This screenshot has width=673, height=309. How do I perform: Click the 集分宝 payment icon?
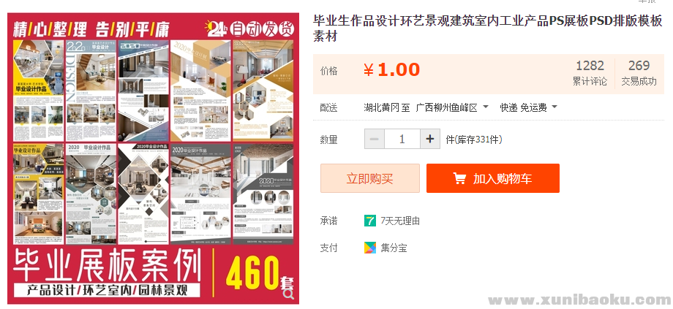point(370,248)
